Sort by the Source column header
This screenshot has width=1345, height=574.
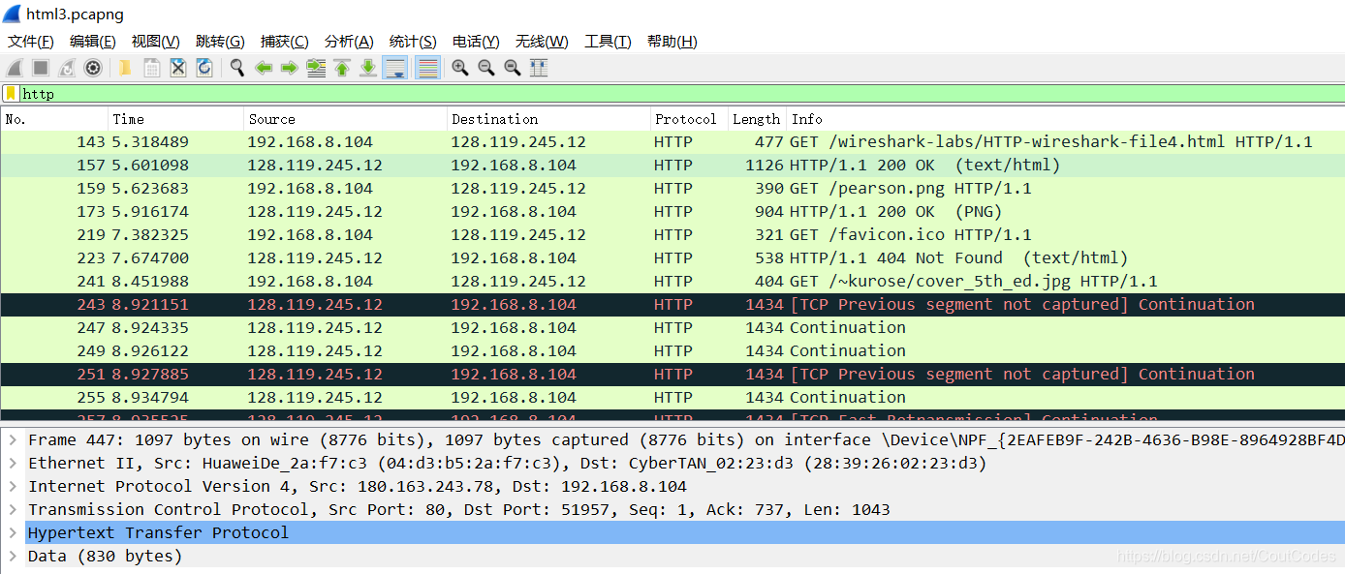345,119
